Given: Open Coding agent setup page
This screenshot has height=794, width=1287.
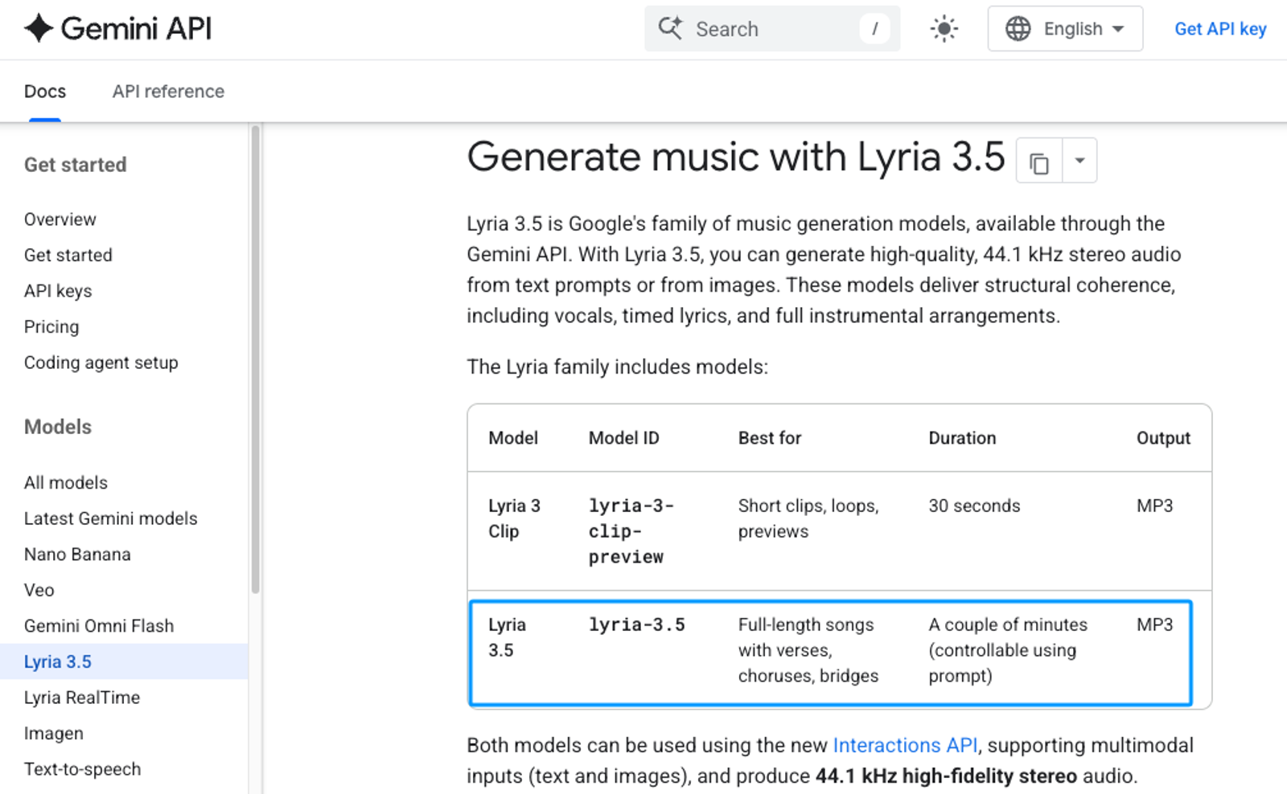Looking at the screenshot, I should tap(101, 362).
